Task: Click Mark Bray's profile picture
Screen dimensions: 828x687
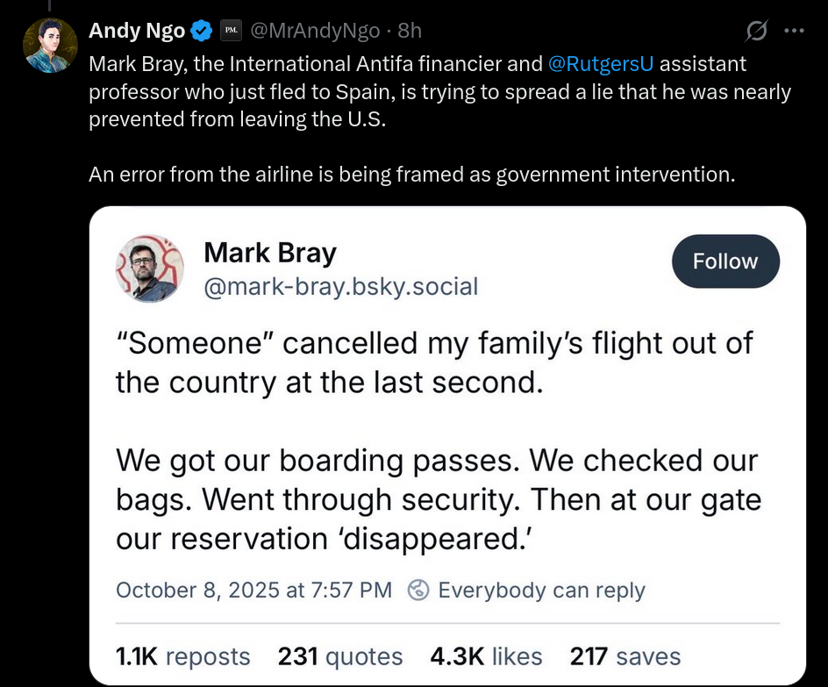Action: [146, 269]
